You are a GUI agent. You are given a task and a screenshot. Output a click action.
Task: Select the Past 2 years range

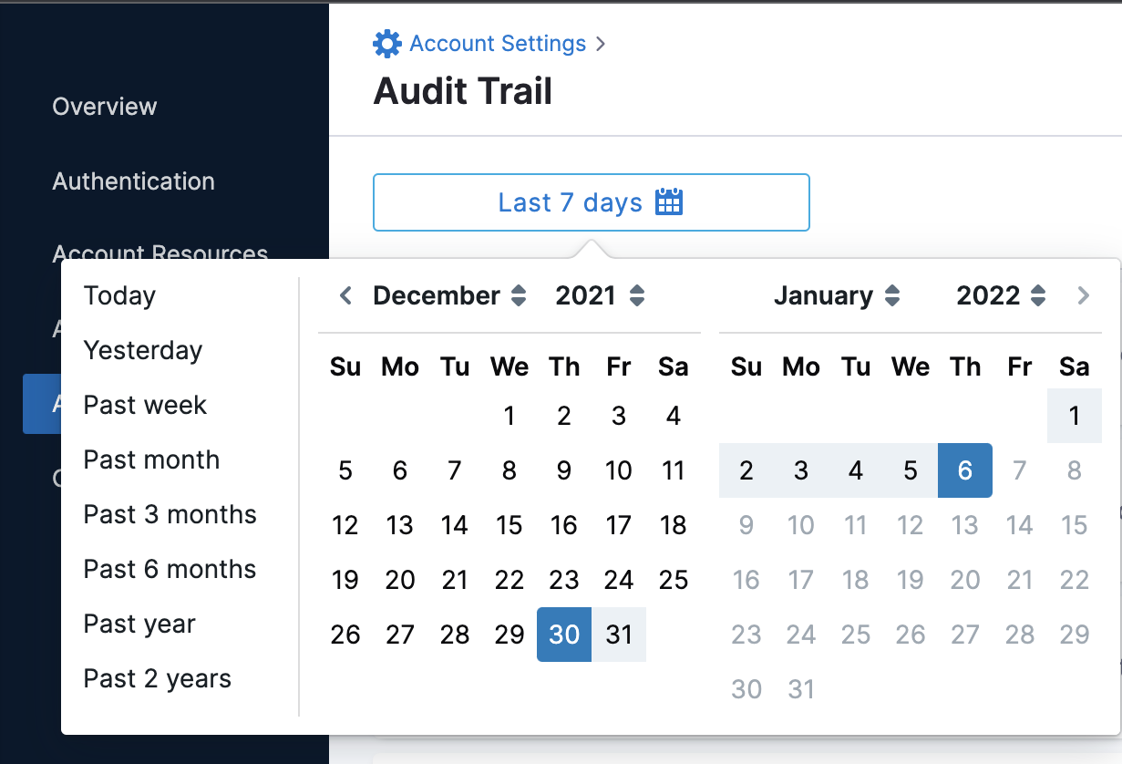tap(157, 678)
